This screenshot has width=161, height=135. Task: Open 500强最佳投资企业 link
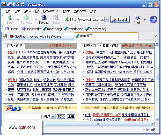click(61, 46)
